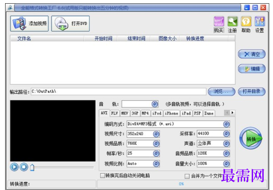Viewport: 273px width, 190px height.
Task: Click the title bar app icon
Action: (10, 8)
